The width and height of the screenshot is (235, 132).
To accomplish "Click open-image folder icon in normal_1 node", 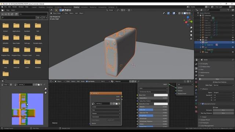I will tap(116, 103).
